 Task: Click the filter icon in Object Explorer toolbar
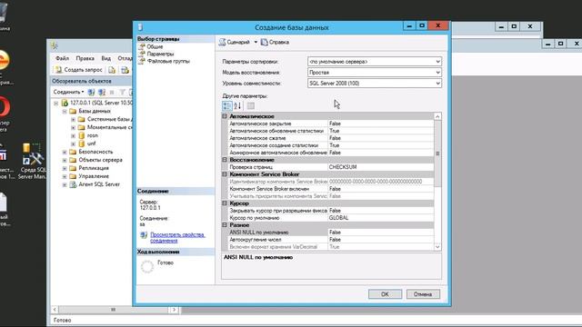click(122, 92)
